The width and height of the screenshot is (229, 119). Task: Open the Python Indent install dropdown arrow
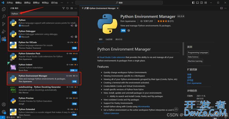point(76,70)
